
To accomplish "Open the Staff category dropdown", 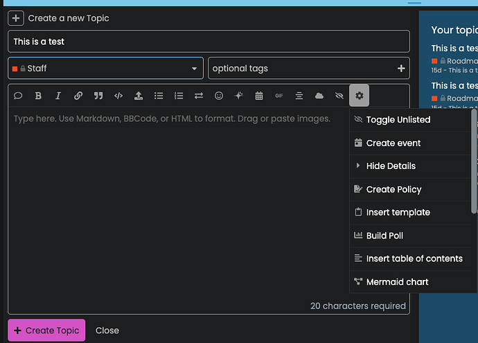I will 105,69.
